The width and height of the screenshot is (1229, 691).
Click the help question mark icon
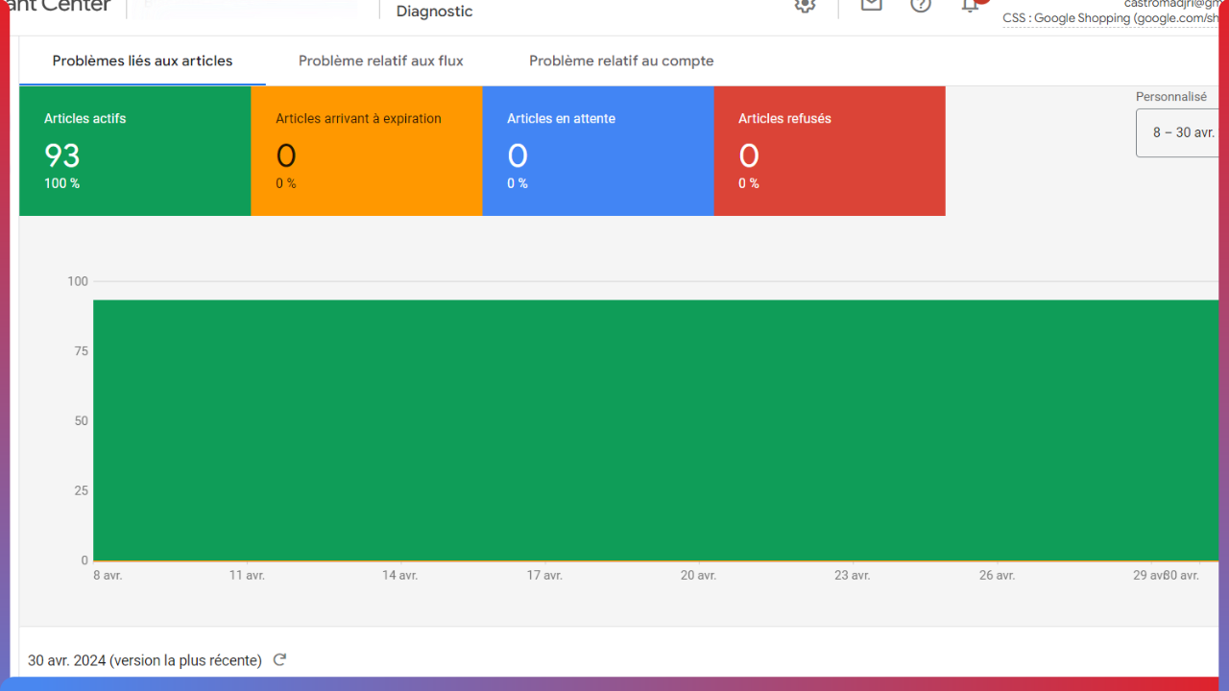pyautogui.click(x=921, y=5)
